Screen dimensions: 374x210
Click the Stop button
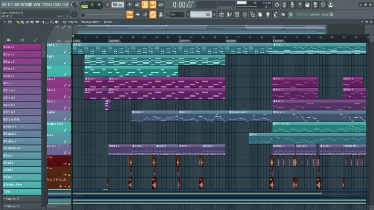99,5
